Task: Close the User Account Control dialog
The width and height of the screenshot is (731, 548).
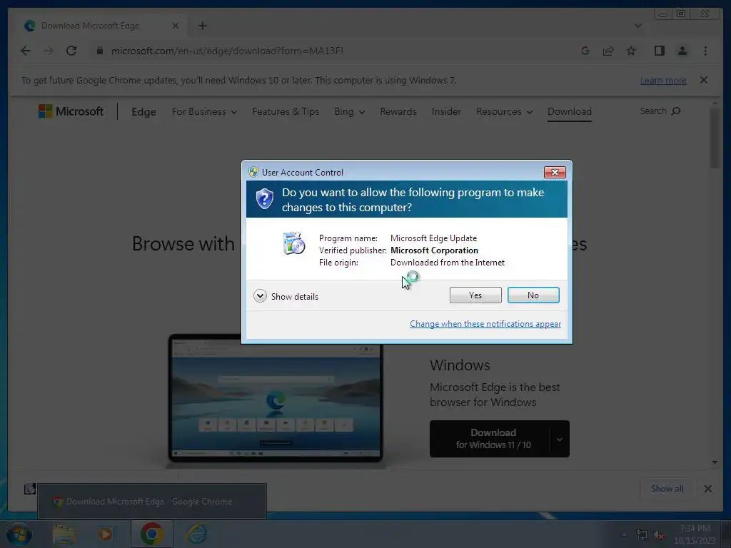Action: coord(555,172)
